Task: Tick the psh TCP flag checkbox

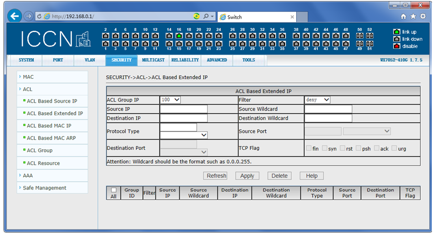Action: tap(358, 148)
